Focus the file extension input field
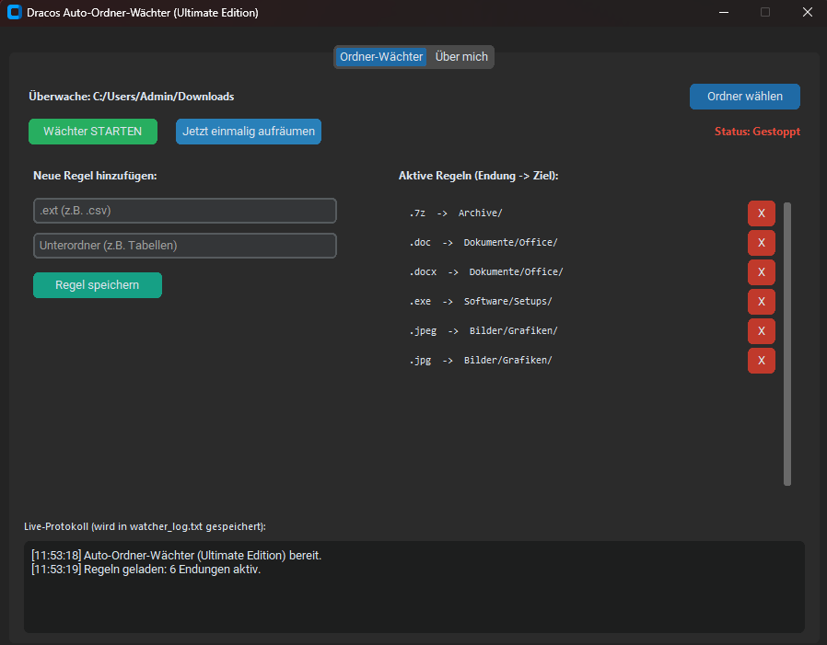Viewport: 827px width, 645px height. [x=185, y=211]
